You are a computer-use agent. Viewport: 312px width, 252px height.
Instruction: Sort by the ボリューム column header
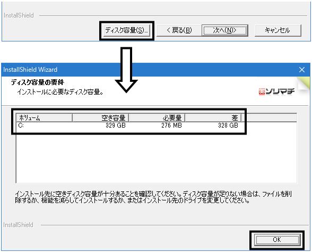(x=44, y=118)
